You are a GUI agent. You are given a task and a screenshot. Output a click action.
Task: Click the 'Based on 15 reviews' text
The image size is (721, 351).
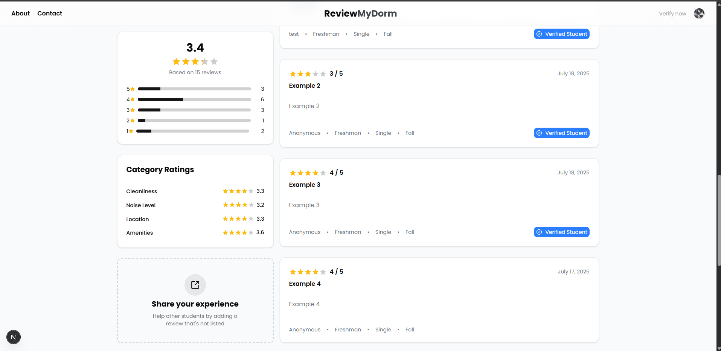[195, 72]
